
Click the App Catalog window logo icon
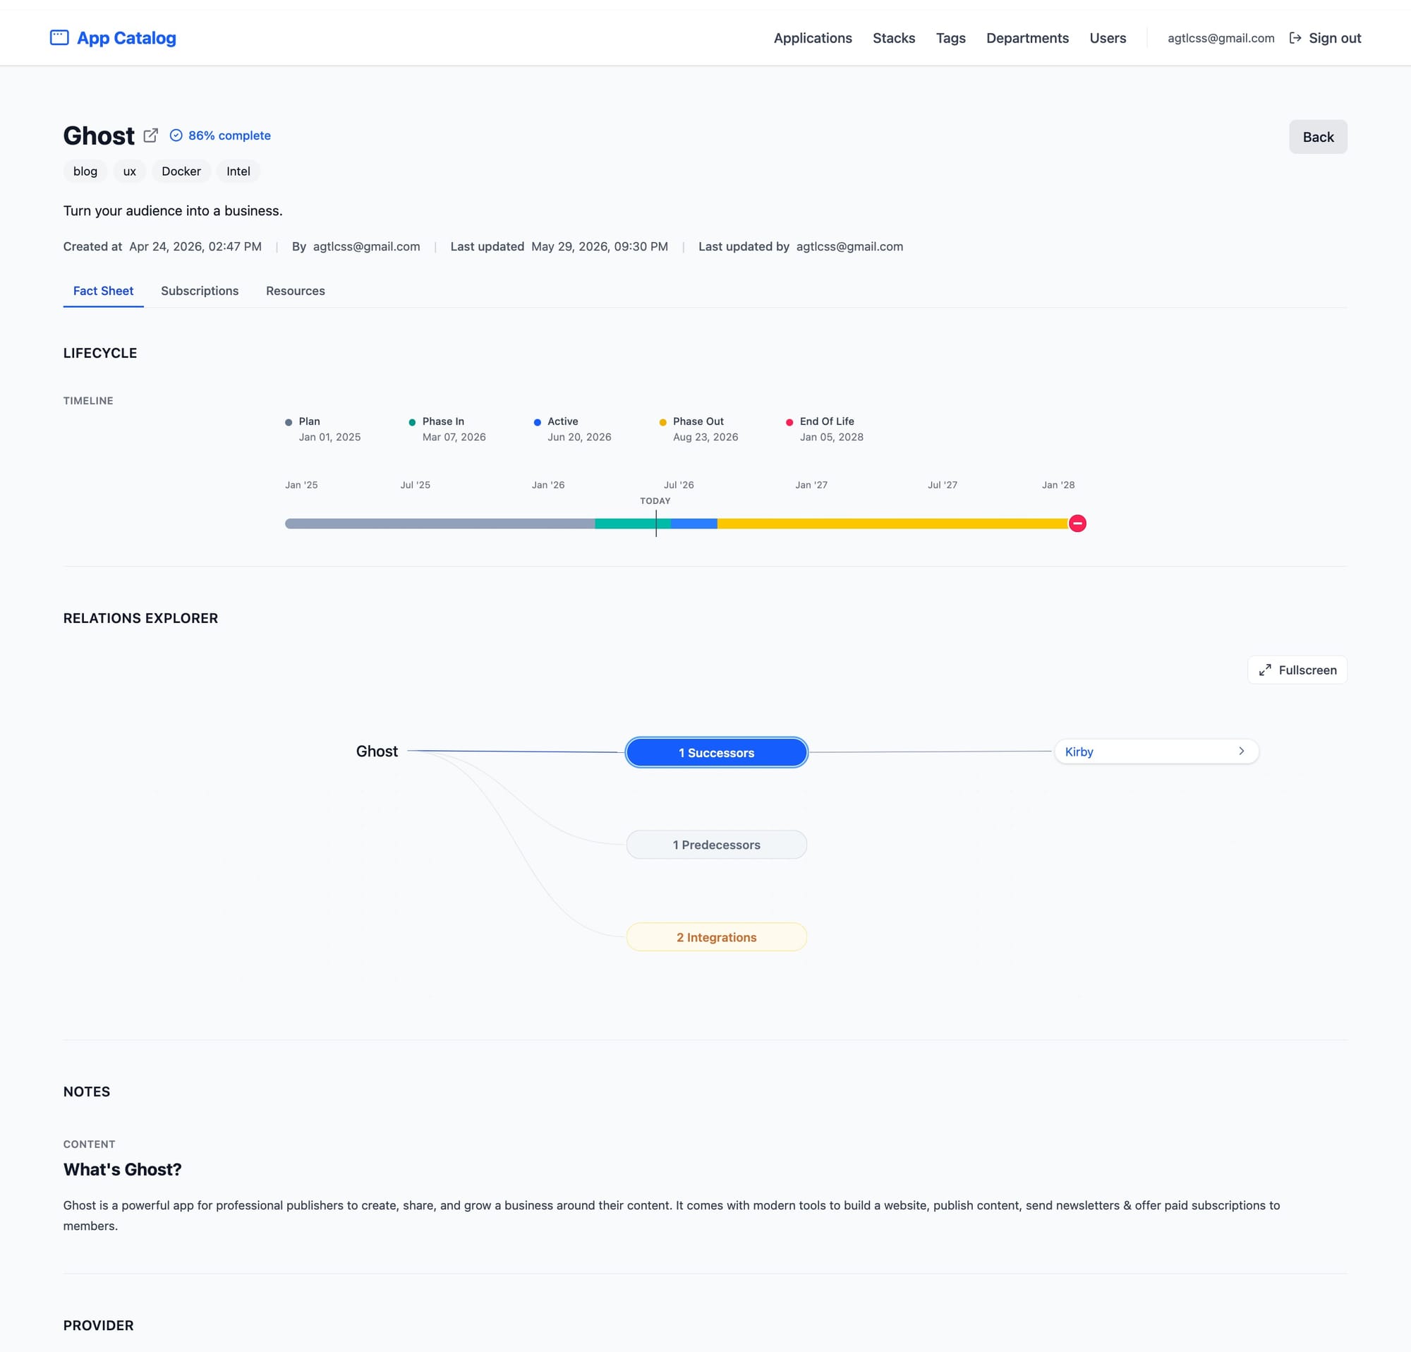[x=59, y=37]
